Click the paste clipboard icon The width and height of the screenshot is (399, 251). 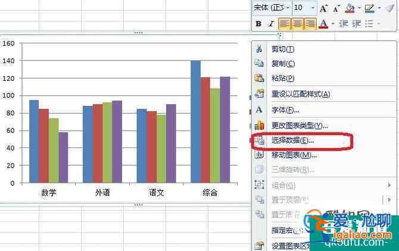[259, 78]
